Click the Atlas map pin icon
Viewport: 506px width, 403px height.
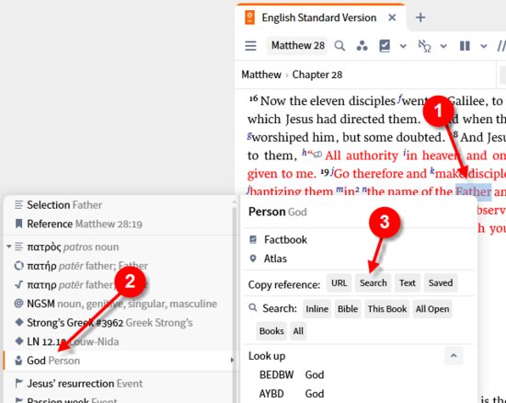pyautogui.click(x=253, y=259)
